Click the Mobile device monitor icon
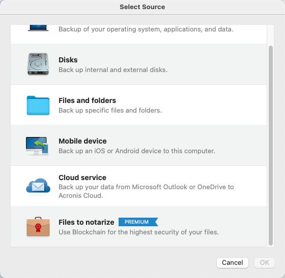Image resolution: width=285 pixels, height=278 pixels. pyautogui.click(x=38, y=146)
